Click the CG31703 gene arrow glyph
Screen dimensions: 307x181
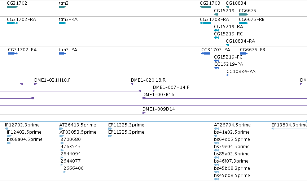(205, 7)
